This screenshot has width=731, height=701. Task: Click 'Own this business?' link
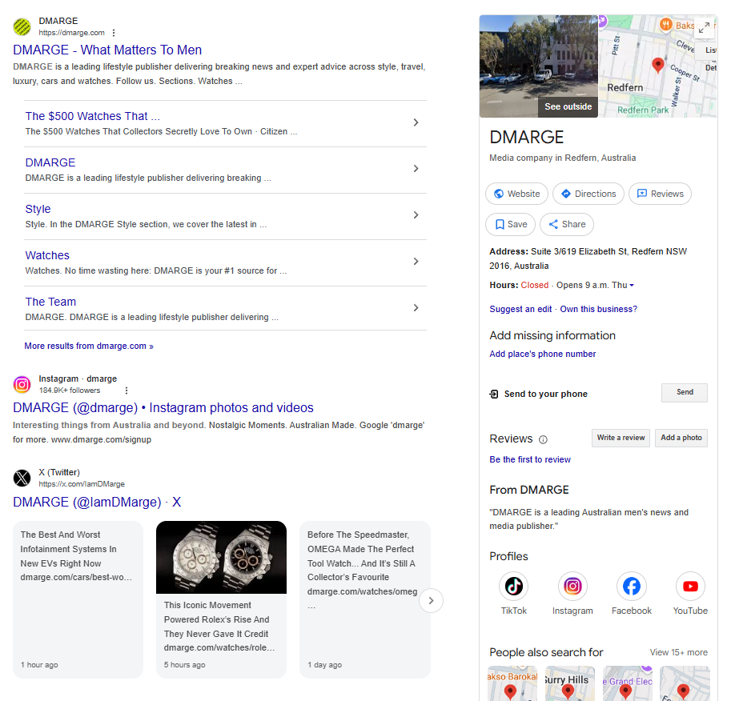[x=599, y=309]
